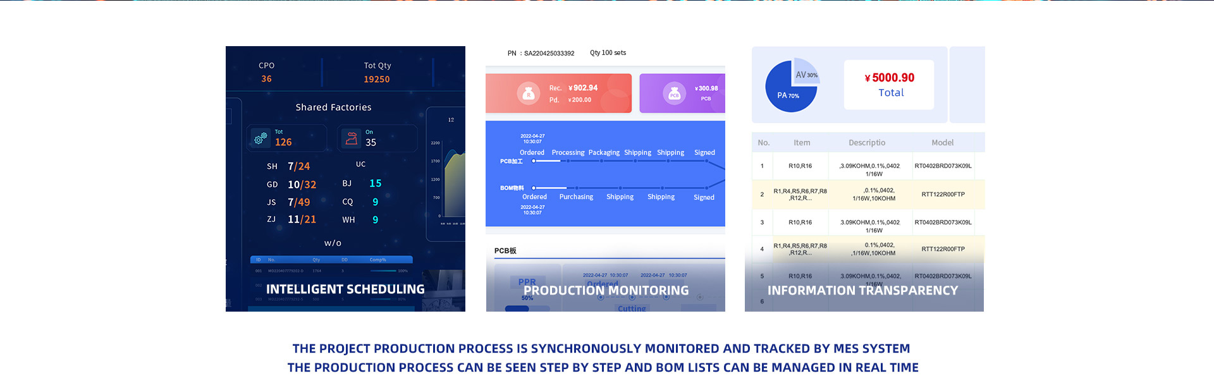Click the Purchasing stage on the BOM timeline
The height and width of the screenshot is (390, 1214).
point(576,197)
